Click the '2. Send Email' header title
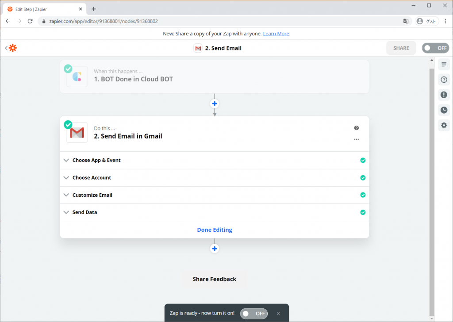Image resolution: width=453 pixels, height=322 pixels. point(223,48)
